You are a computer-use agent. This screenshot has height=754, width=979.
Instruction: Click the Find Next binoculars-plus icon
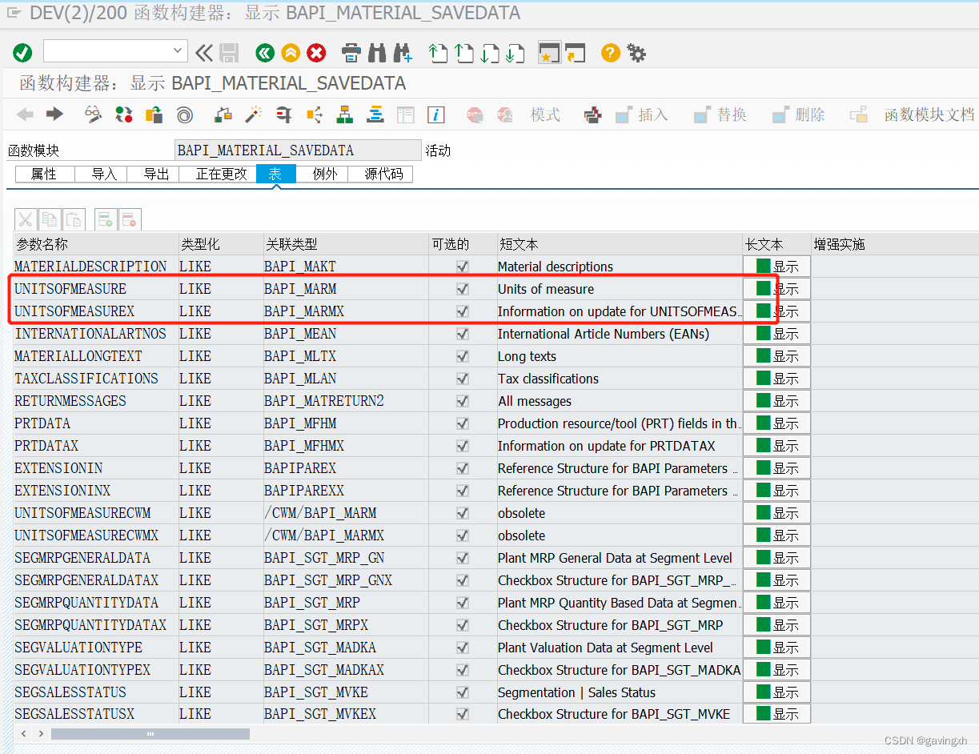403,54
